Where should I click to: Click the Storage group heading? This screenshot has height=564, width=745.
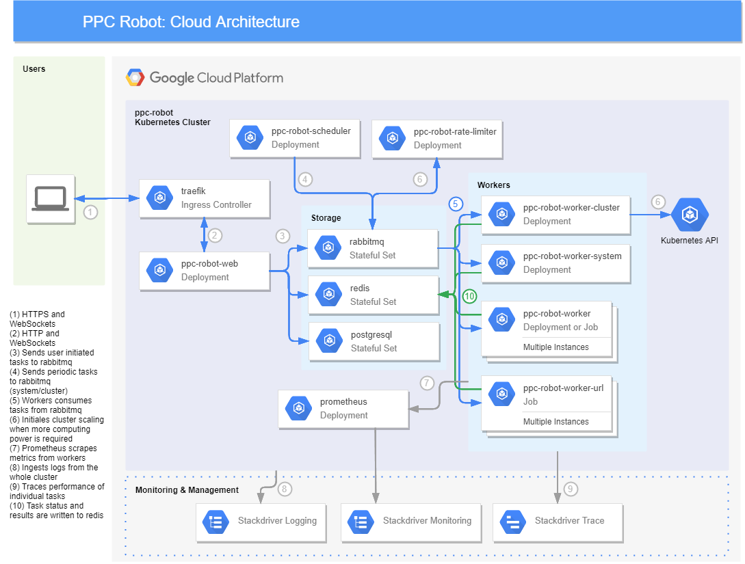pos(326,218)
